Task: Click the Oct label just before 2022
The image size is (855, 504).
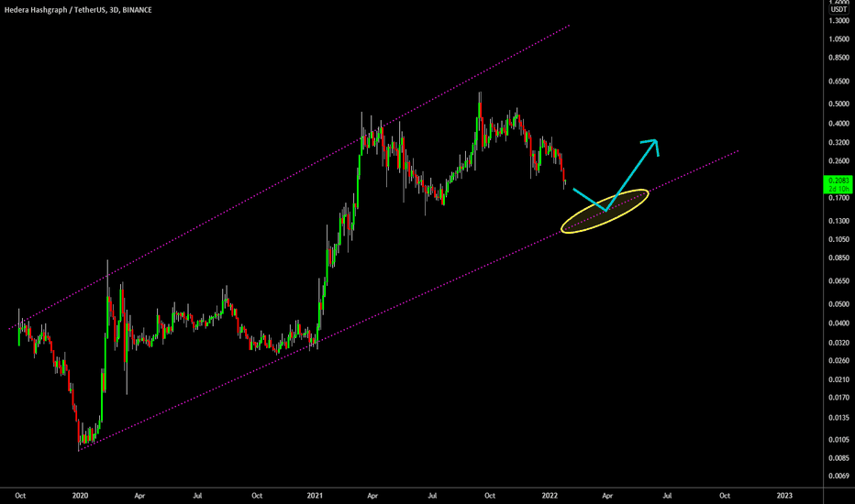Action: click(x=490, y=496)
